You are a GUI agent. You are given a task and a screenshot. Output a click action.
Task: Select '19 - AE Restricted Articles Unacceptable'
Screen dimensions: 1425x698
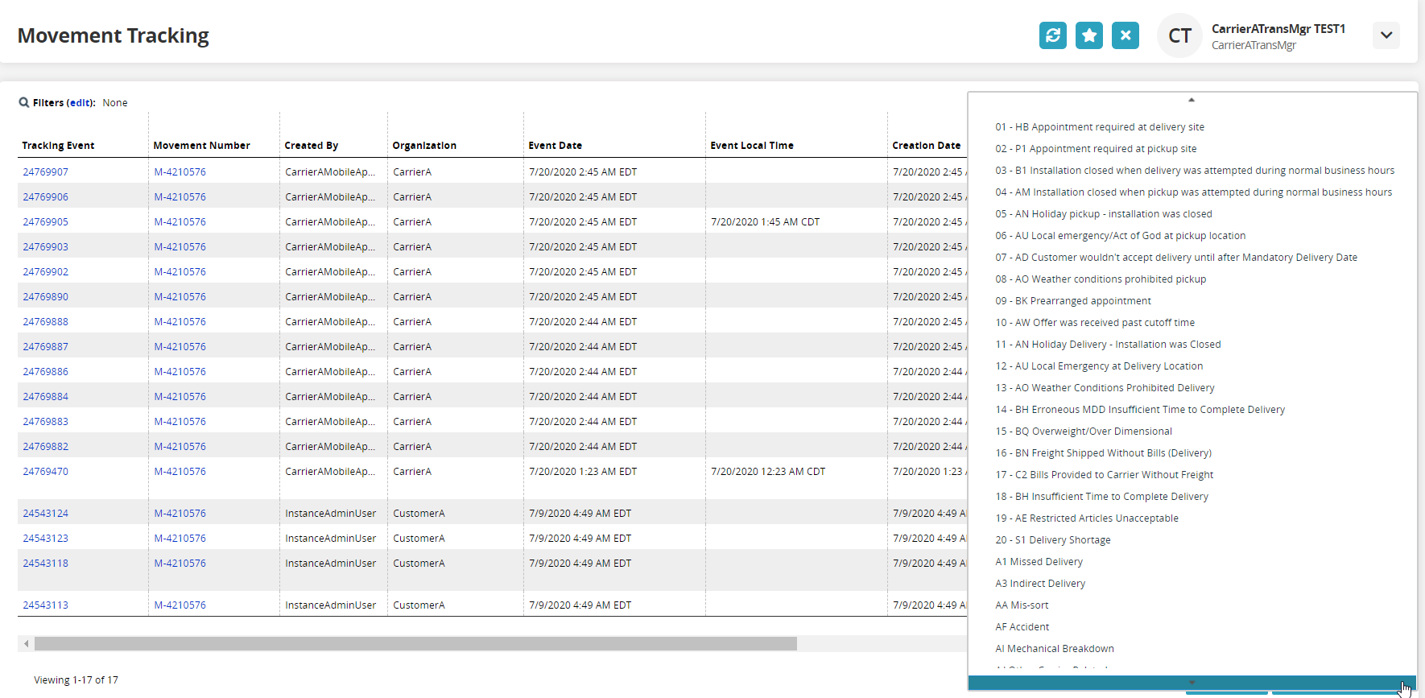1087,518
